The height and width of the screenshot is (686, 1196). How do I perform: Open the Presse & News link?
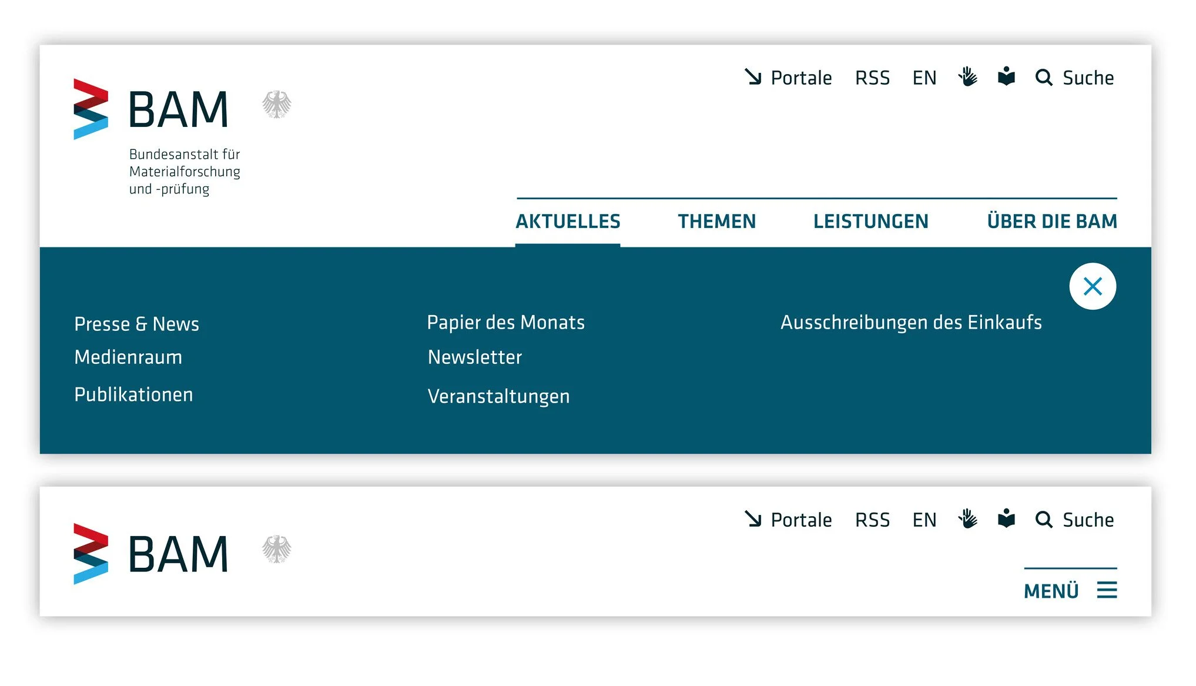click(136, 324)
